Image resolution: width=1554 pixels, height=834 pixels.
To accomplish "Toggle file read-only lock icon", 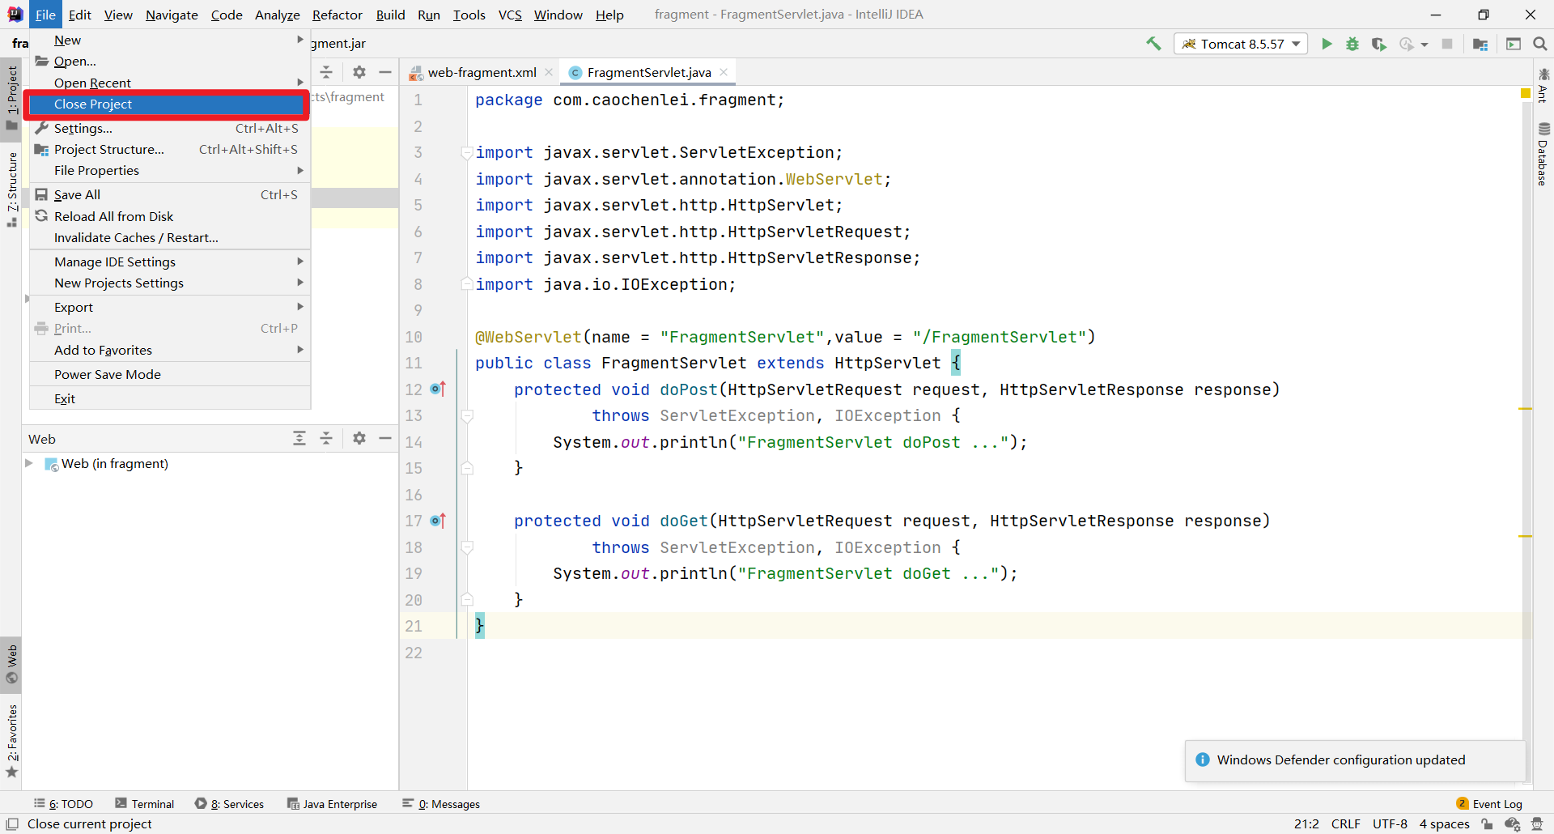I will tap(1488, 824).
